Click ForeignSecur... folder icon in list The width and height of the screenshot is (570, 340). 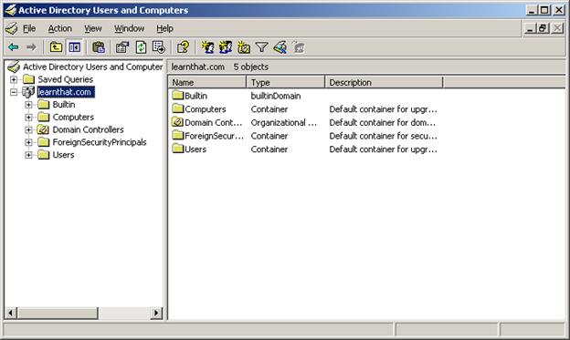pos(178,136)
